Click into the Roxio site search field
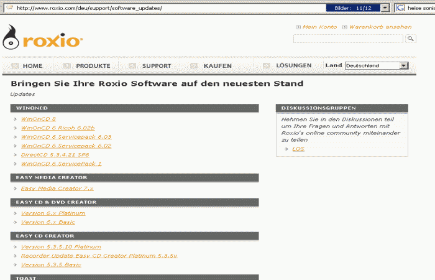Viewport: 435px width, 280px height. pyautogui.click(x=348, y=39)
